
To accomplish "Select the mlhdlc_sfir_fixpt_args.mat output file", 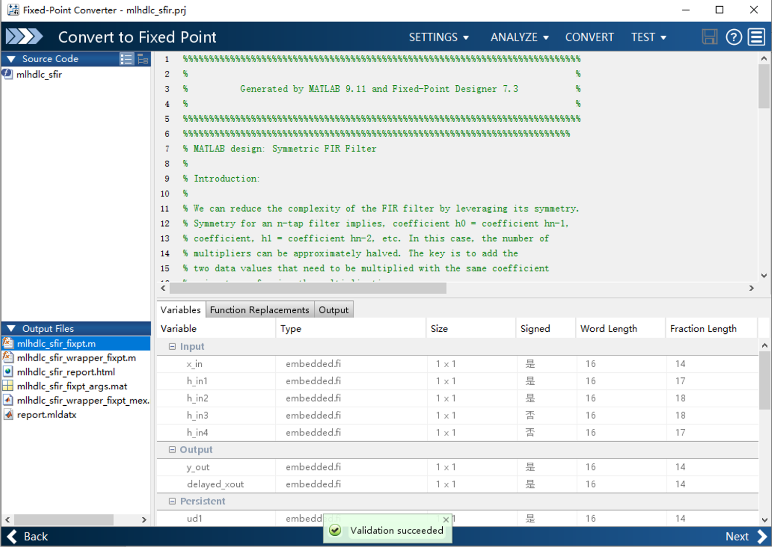I will pos(72,386).
